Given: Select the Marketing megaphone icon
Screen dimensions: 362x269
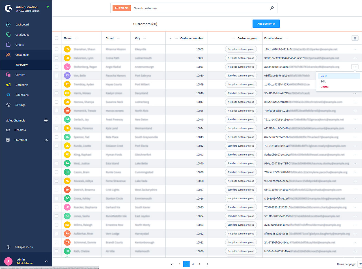Looking at the screenshot, I should click(x=8, y=85).
